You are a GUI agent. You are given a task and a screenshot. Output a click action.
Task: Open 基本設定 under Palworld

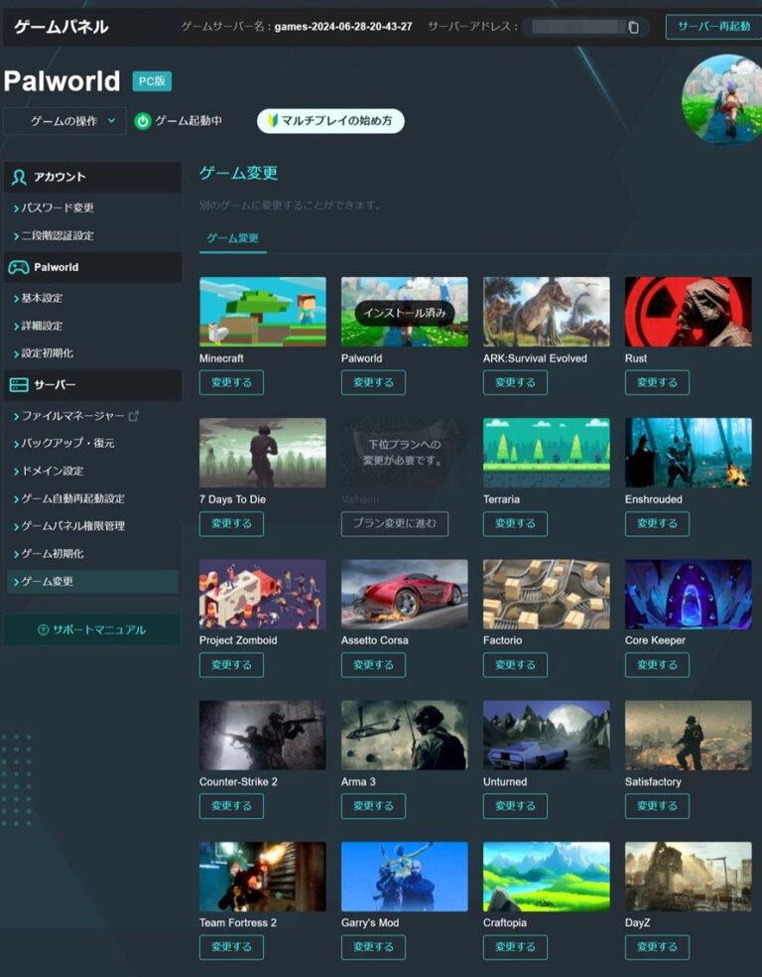(42, 298)
